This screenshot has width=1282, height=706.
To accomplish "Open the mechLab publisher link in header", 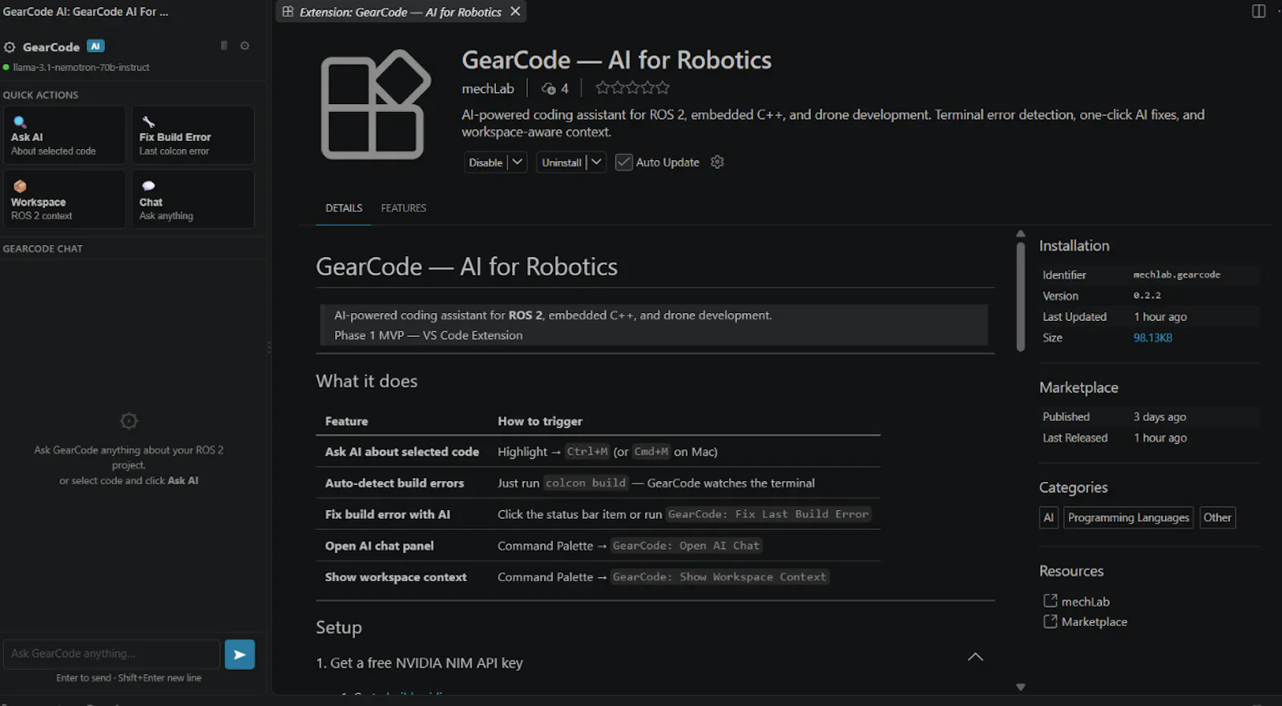I will click(487, 89).
